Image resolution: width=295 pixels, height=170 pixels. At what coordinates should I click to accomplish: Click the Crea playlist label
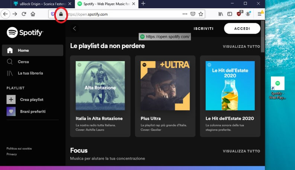coord(32,100)
